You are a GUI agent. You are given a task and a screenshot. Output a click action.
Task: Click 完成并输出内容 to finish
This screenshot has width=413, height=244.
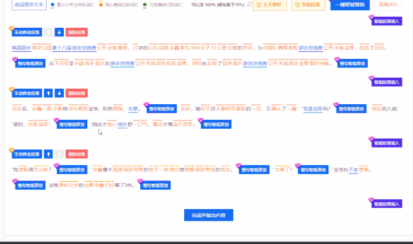point(209,215)
